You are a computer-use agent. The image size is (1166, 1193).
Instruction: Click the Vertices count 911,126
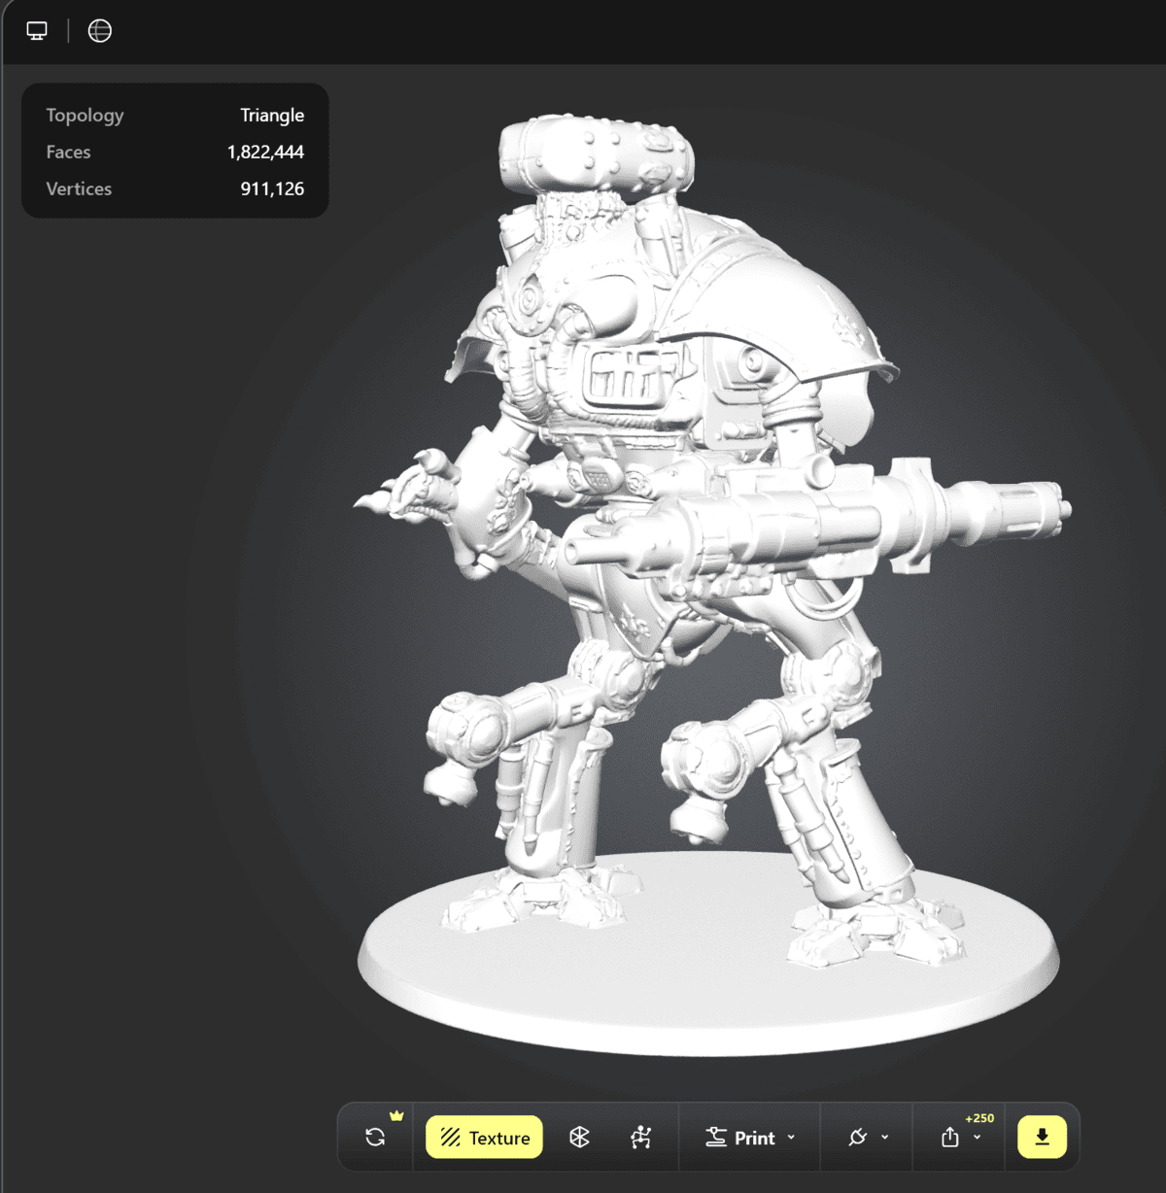[272, 188]
